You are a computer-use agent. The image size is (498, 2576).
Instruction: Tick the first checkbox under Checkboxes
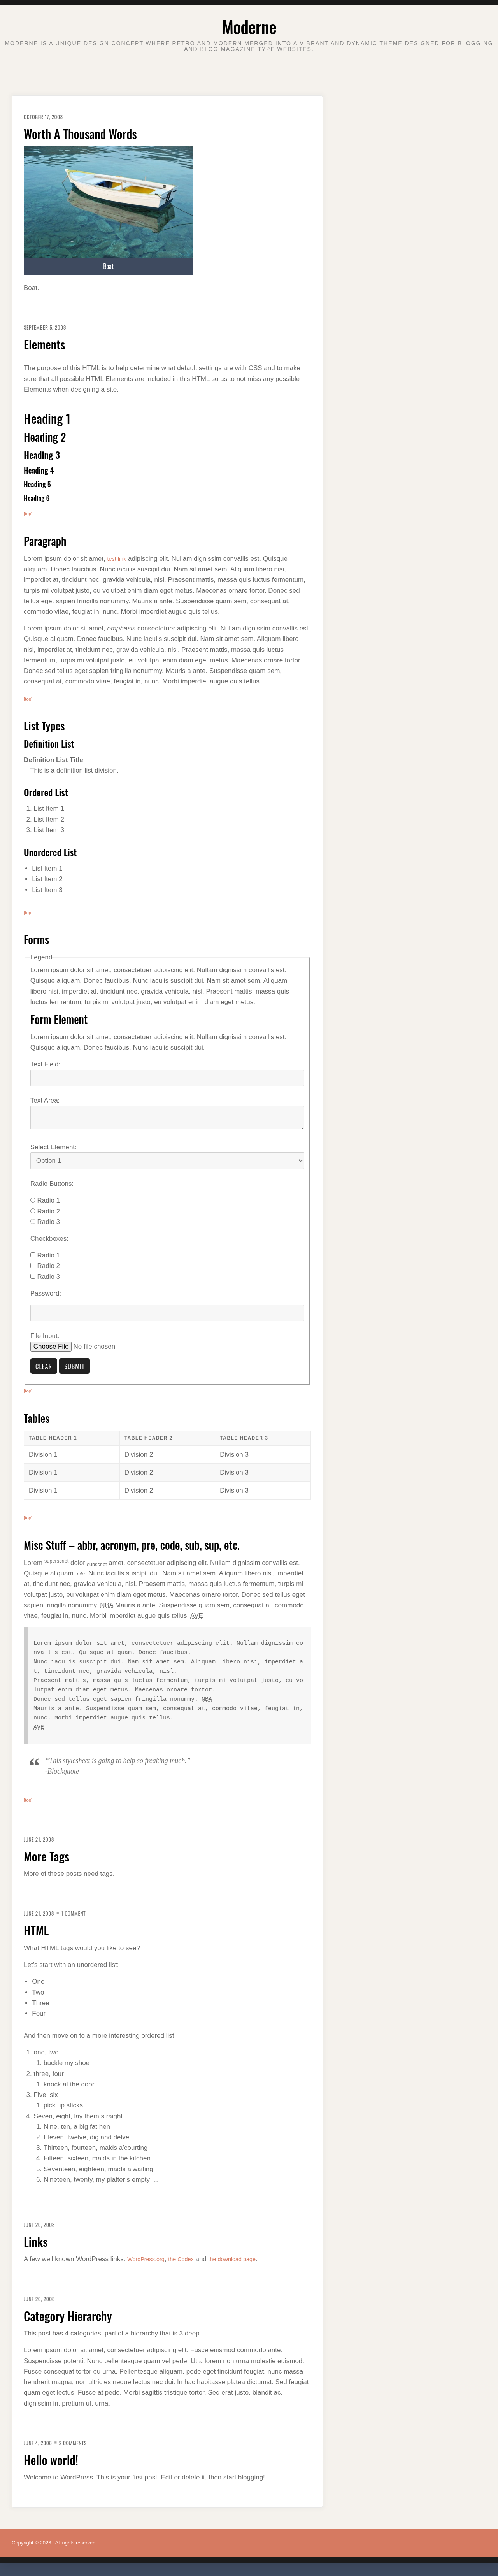tap(33, 1255)
